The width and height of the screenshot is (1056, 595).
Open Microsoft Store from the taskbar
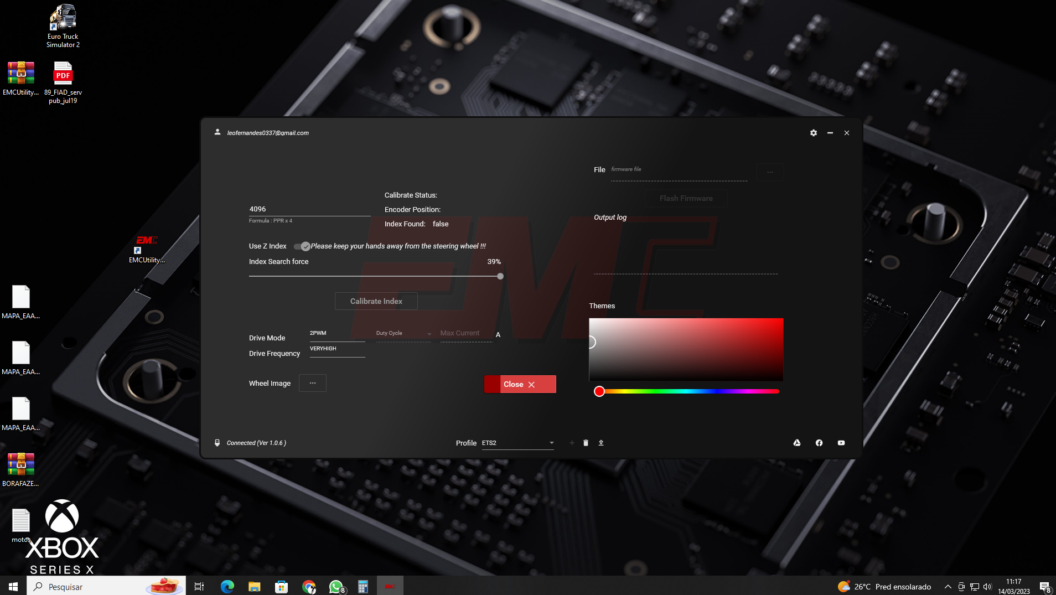click(x=281, y=586)
